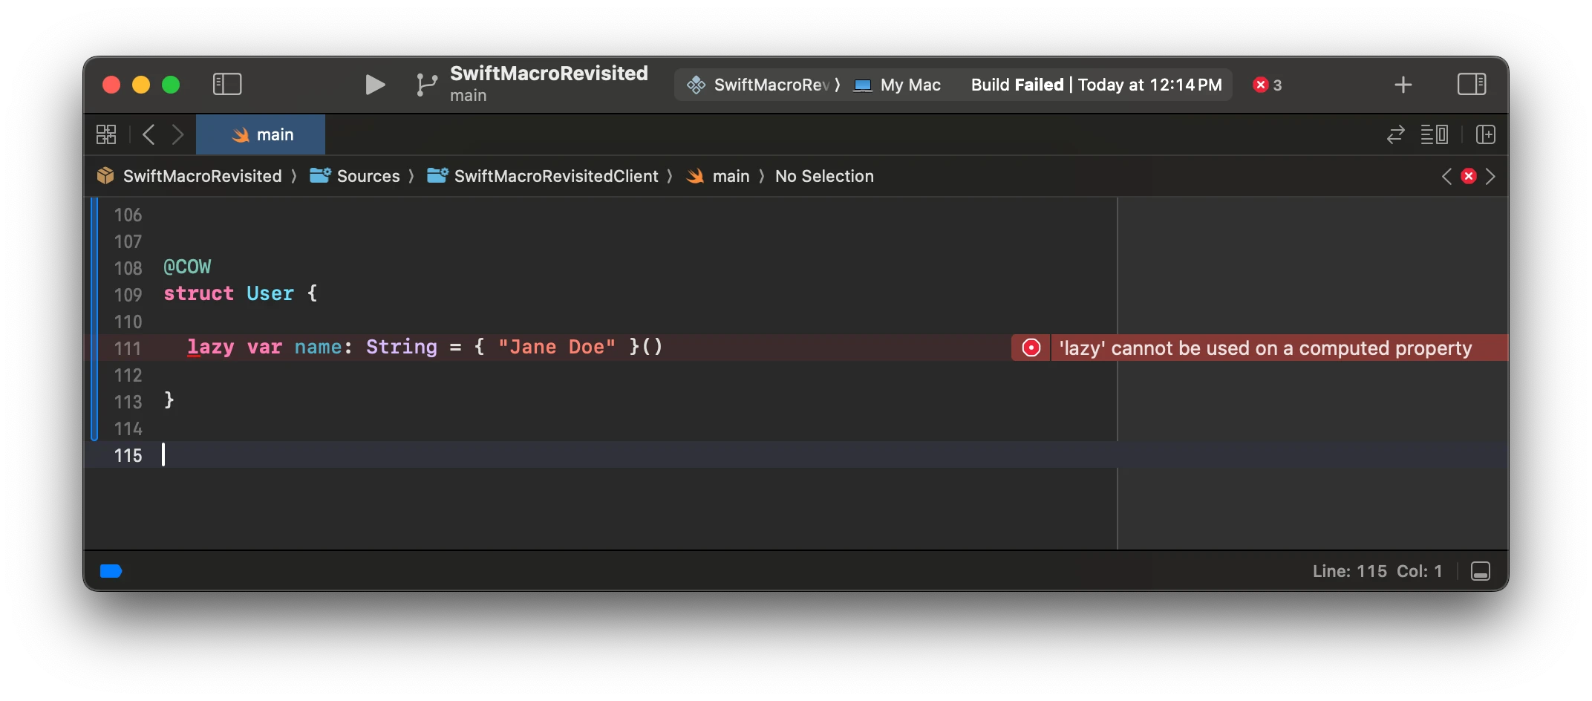Go back in editor history

149,134
